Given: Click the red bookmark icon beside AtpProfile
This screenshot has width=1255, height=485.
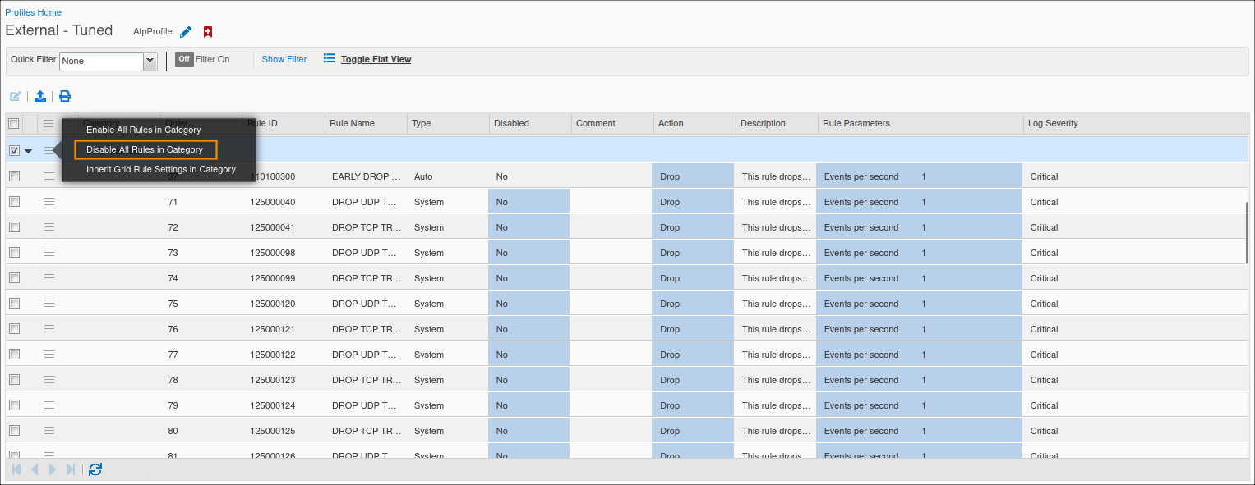Looking at the screenshot, I should (x=208, y=32).
